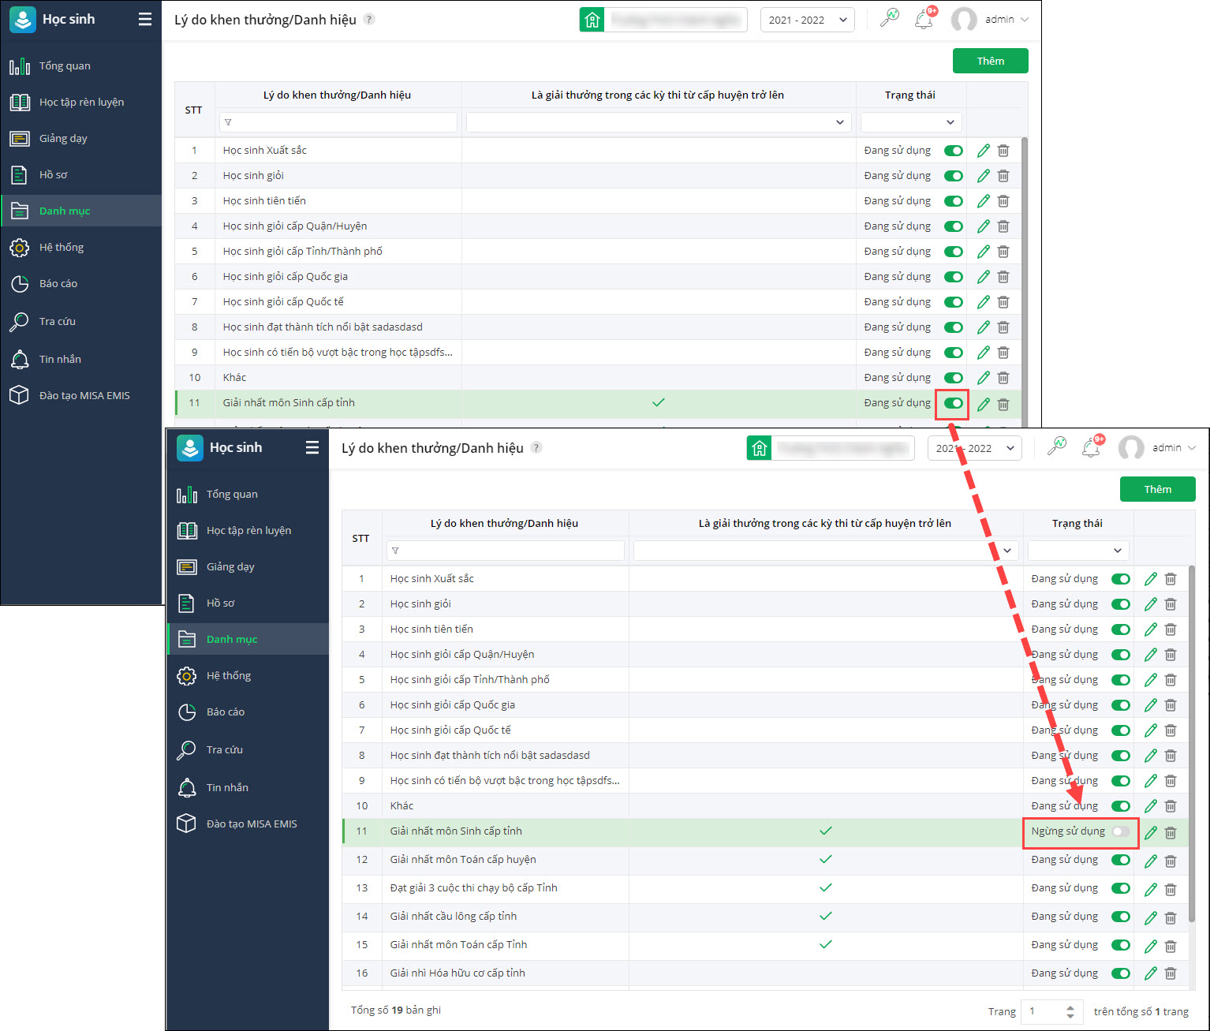Open 'Tra cứu' in lower window sidebar
Viewport: 1210px width, 1031px height.
pos(248,750)
